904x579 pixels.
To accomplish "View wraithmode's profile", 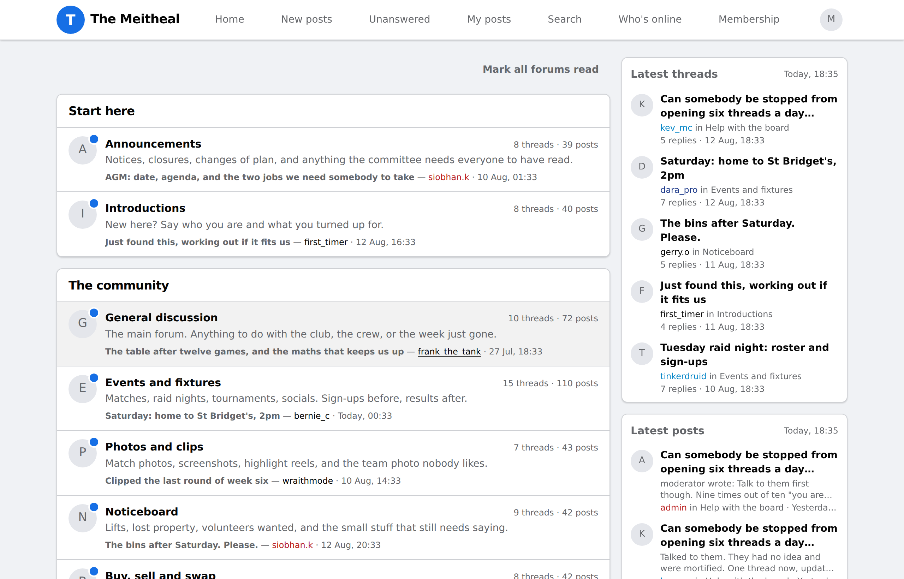I will pos(308,481).
